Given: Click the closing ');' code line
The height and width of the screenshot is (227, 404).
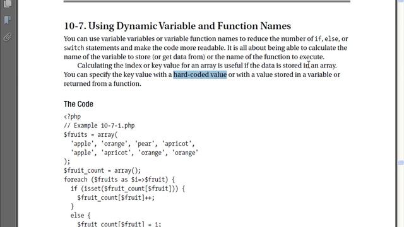Looking at the screenshot, I should coord(67,161).
